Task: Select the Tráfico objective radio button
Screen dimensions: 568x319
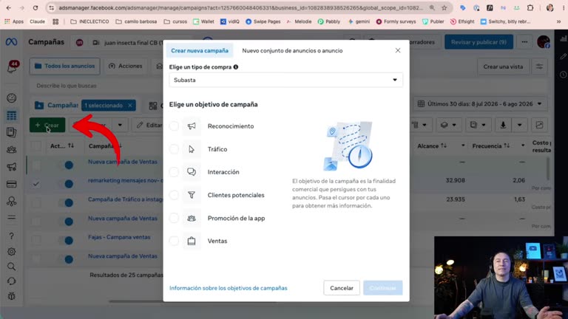Action: pyautogui.click(x=175, y=149)
